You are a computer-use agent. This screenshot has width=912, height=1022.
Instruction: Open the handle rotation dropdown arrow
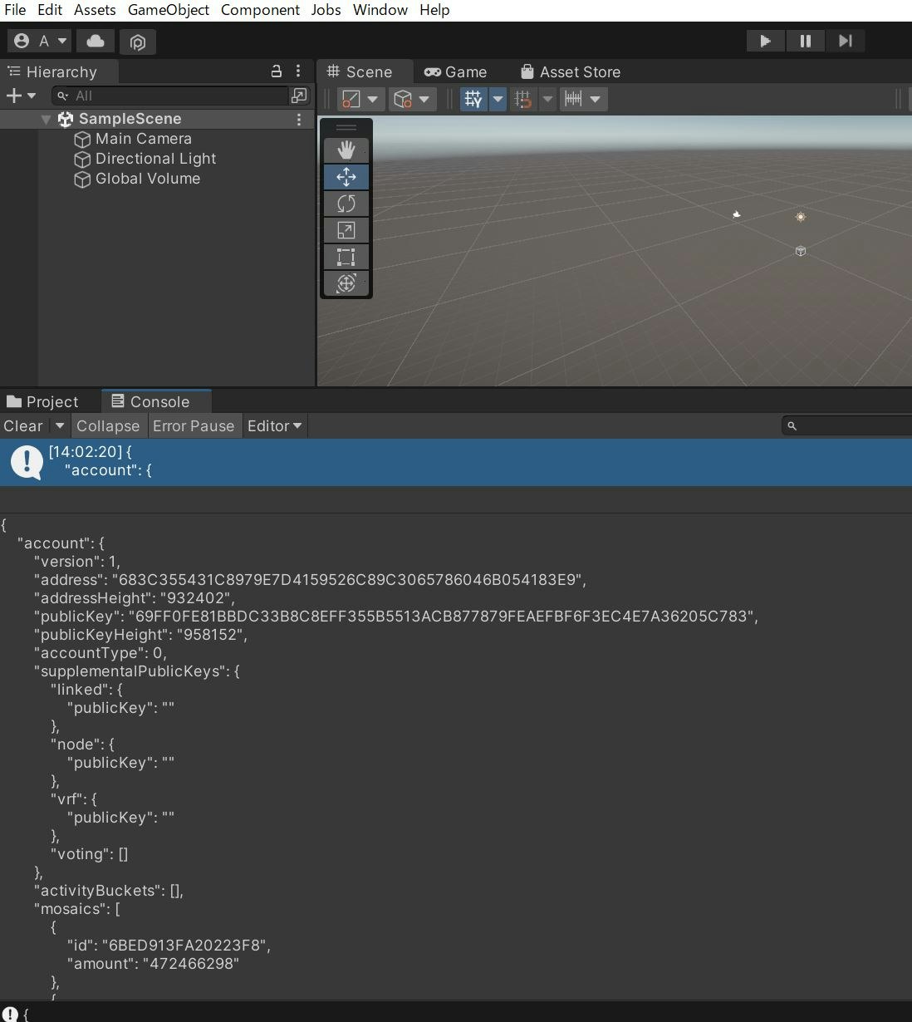coord(424,99)
